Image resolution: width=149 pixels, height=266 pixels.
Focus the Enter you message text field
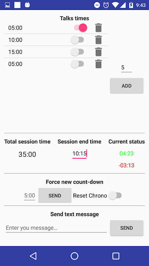56,228
